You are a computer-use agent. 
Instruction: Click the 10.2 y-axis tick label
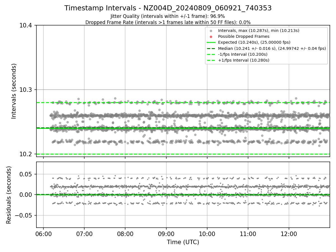click(26, 154)
